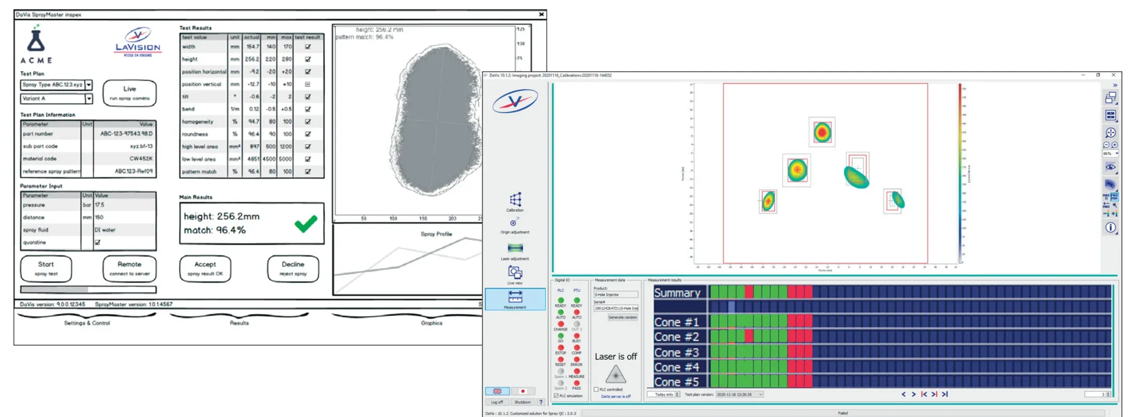Select the Origin adjustment icon
1130x417 pixels.
coord(514,223)
